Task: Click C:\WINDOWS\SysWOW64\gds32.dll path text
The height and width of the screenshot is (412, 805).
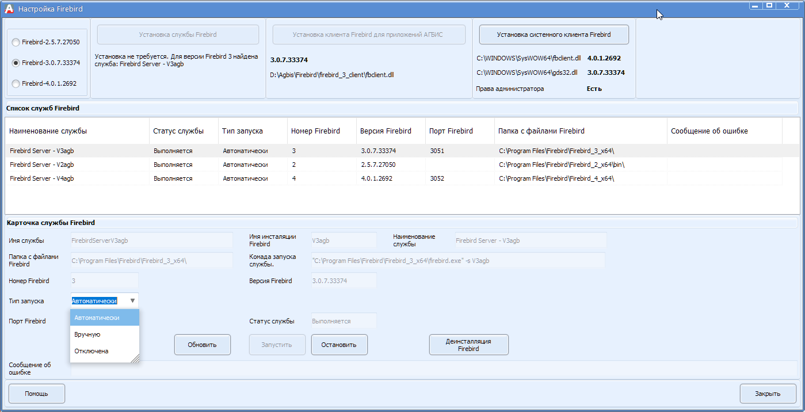Action: point(527,73)
